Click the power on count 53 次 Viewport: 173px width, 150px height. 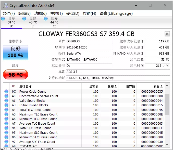click(x=157, y=60)
